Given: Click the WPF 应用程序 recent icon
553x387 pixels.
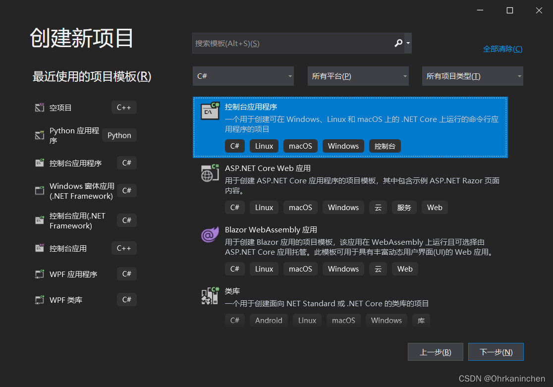Looking at the screenshot, I should (40, 274).
